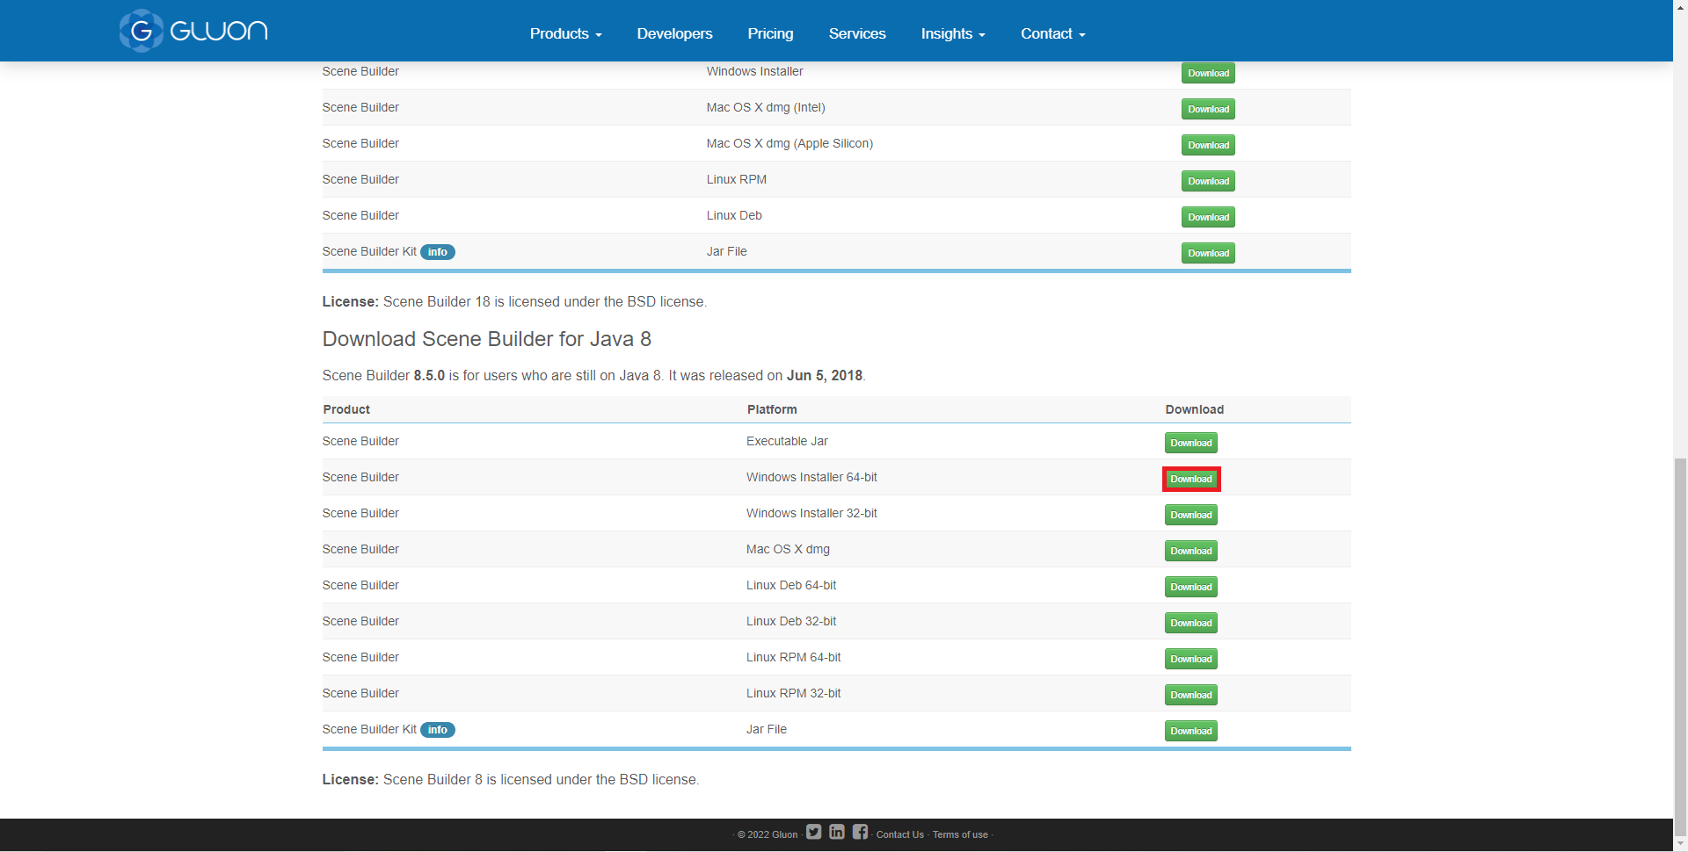Image resolution: width=1688 pixels, height=852 pixels.
Task: Download Linux Deb 64-bit
Action: pyautogui.click(x=1191, y=587)
